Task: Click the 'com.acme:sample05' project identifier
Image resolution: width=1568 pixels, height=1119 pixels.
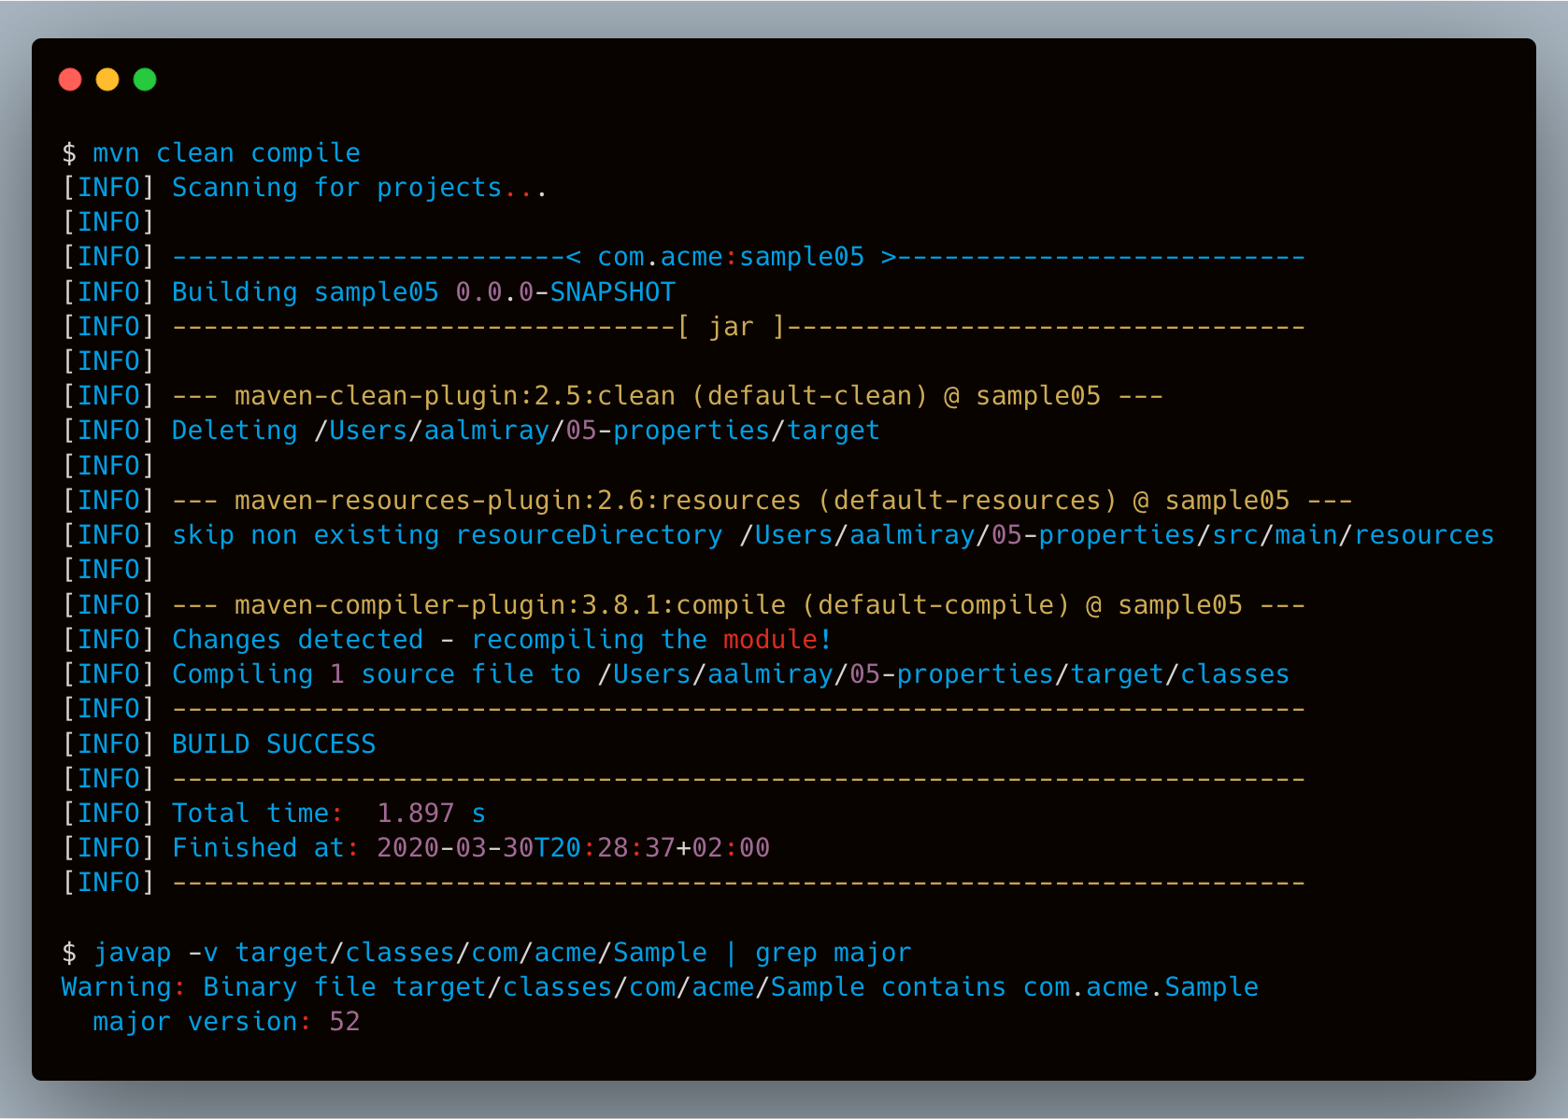Action: pos(731,257)
